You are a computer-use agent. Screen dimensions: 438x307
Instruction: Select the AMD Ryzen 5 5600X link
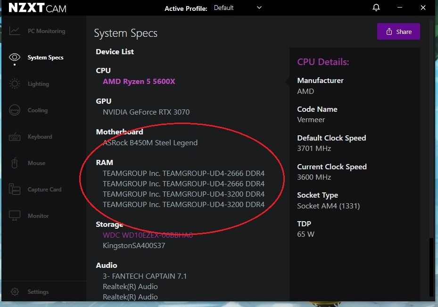coord(139,81)
